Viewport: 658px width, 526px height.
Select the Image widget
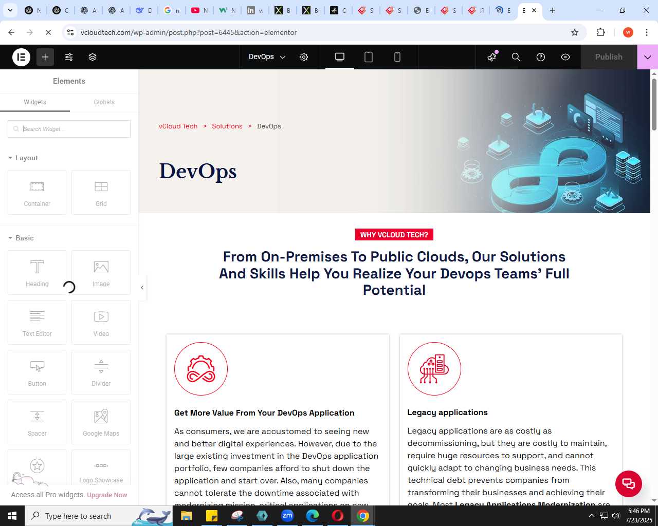[x=101, y=273]
